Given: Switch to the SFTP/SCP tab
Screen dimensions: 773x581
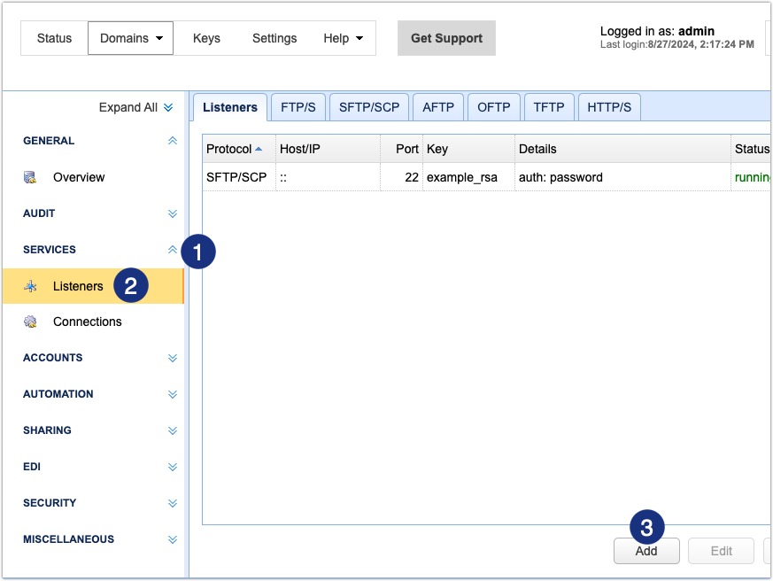Looking at the screenshot, I should [369, 106].
